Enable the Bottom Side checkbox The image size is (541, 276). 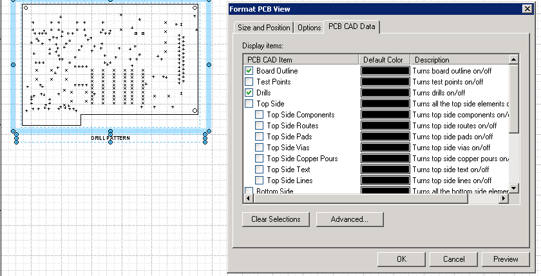249,191
